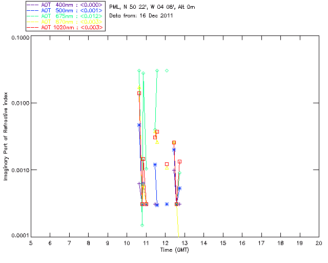The image size is (328, 263).
Task: Click the yellow triangle marker near 0.001 after 12
Action: (167, 168)
